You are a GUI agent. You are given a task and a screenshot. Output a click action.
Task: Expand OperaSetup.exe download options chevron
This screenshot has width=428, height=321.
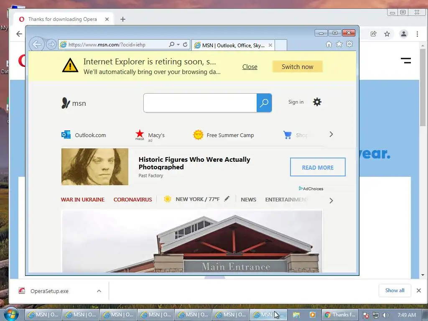point(99,291)
